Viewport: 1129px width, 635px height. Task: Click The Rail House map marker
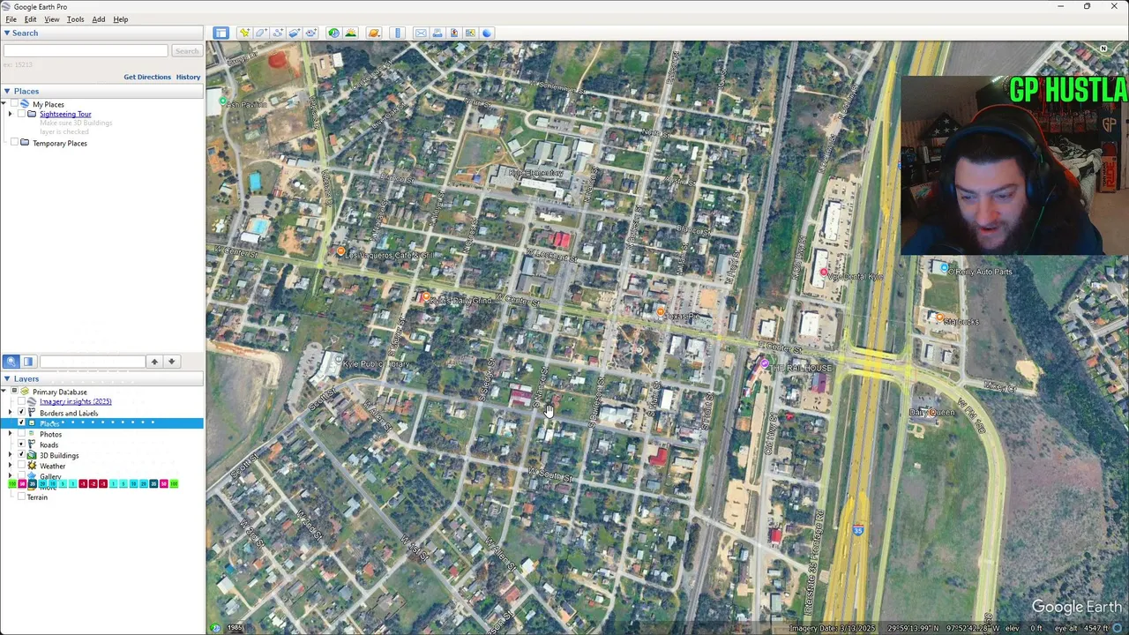click(764, 363)
